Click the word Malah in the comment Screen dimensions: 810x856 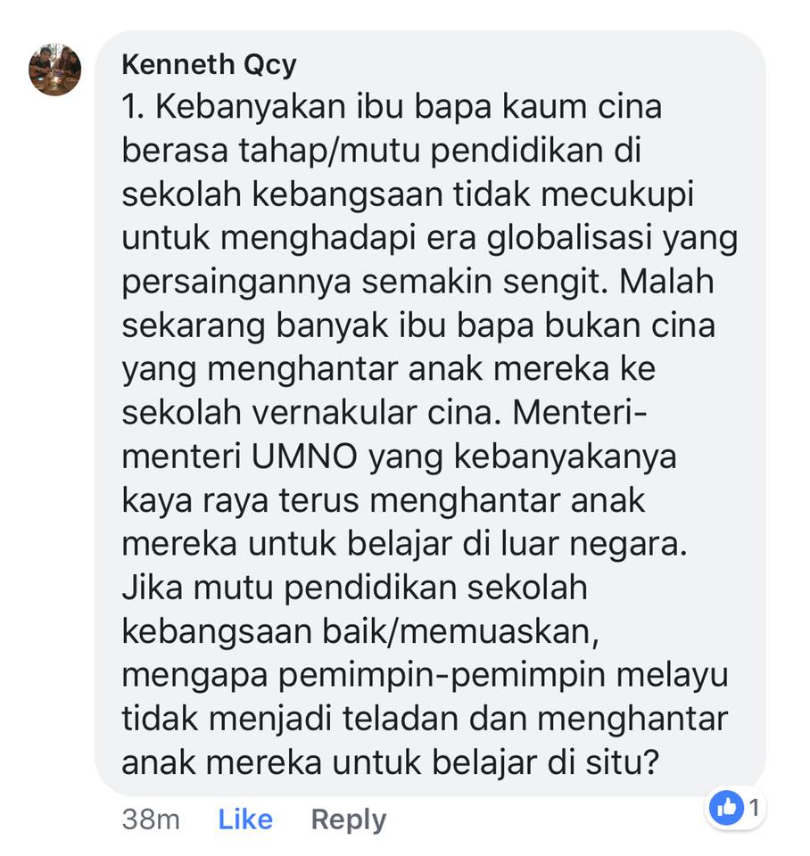pos(667,282)
